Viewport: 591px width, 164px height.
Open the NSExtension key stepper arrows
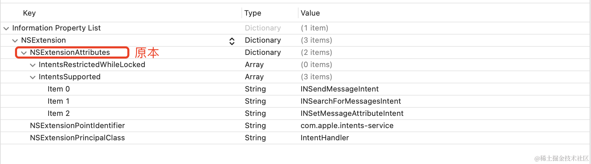click(x=232, y=41)
